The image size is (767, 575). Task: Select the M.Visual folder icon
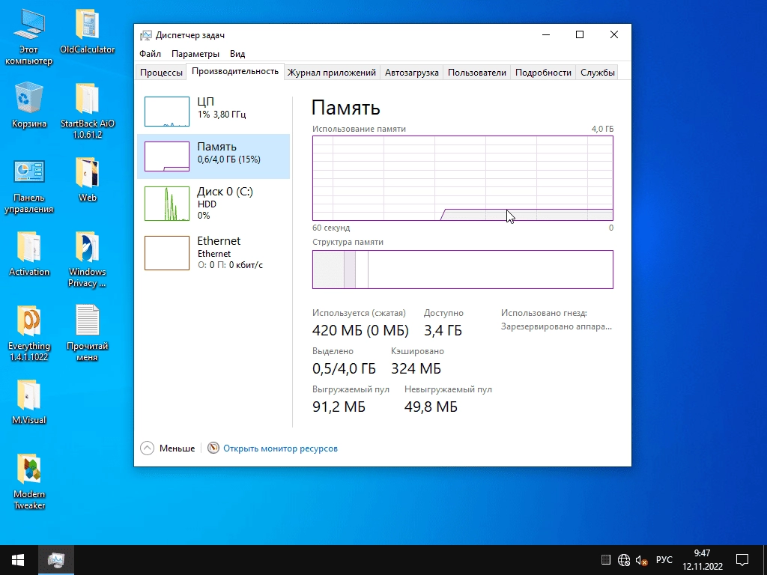pos(29,402)
